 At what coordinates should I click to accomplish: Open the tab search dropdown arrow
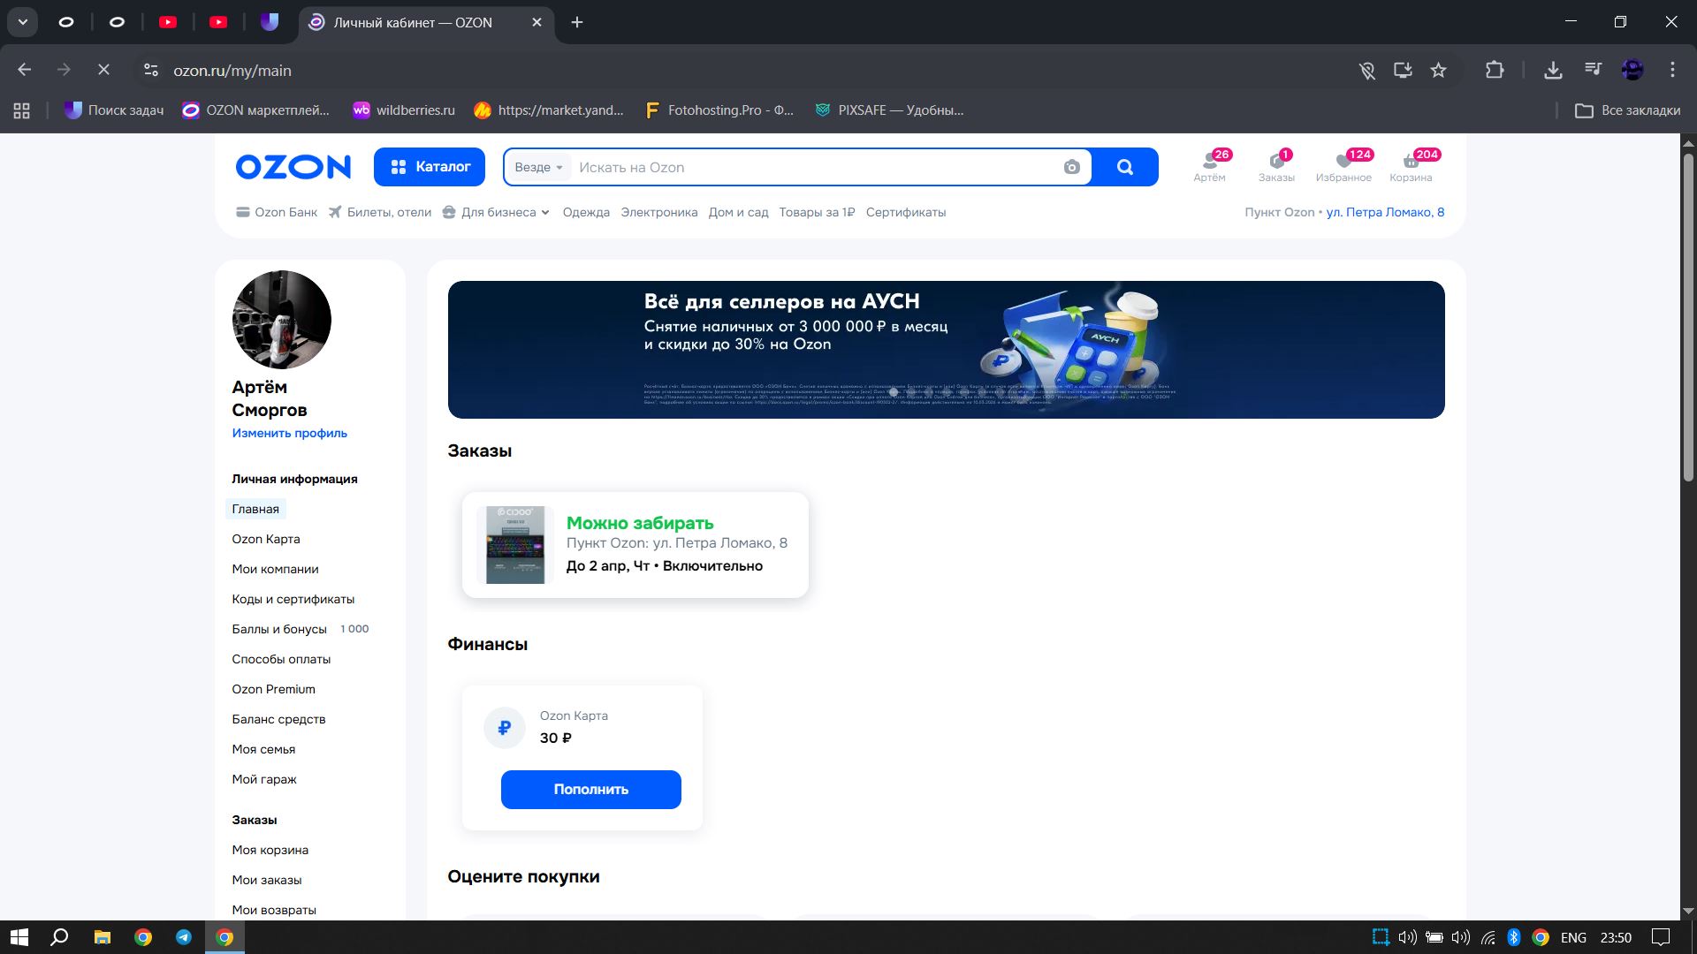(x=22, y=22)
